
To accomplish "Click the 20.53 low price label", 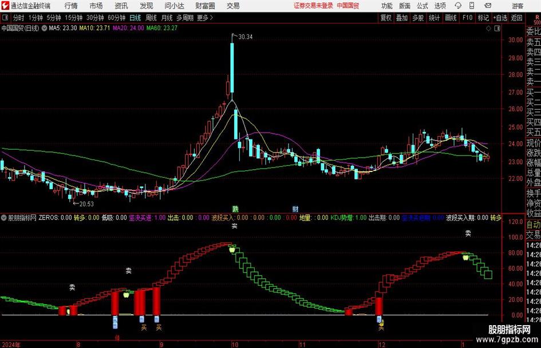I will pyautogui.click(x=86, y=204).
